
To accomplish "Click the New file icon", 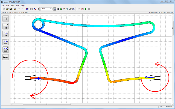I will point(4,9).
